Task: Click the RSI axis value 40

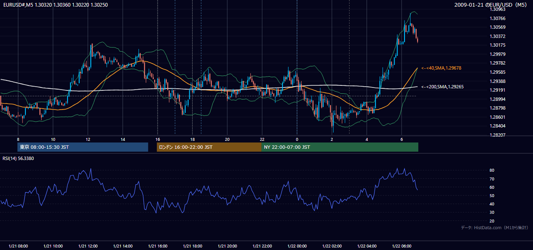Action: (x=492, y=204)
